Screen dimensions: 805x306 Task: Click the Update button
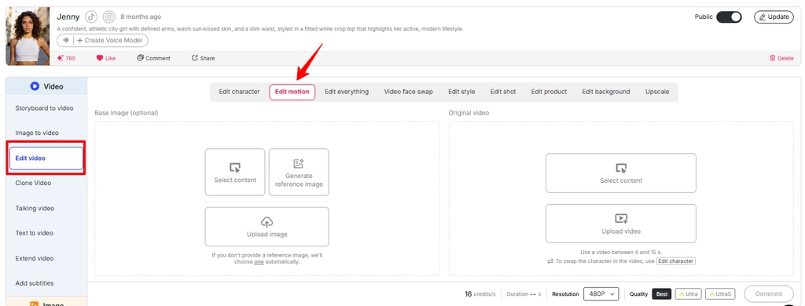(774, 17)
